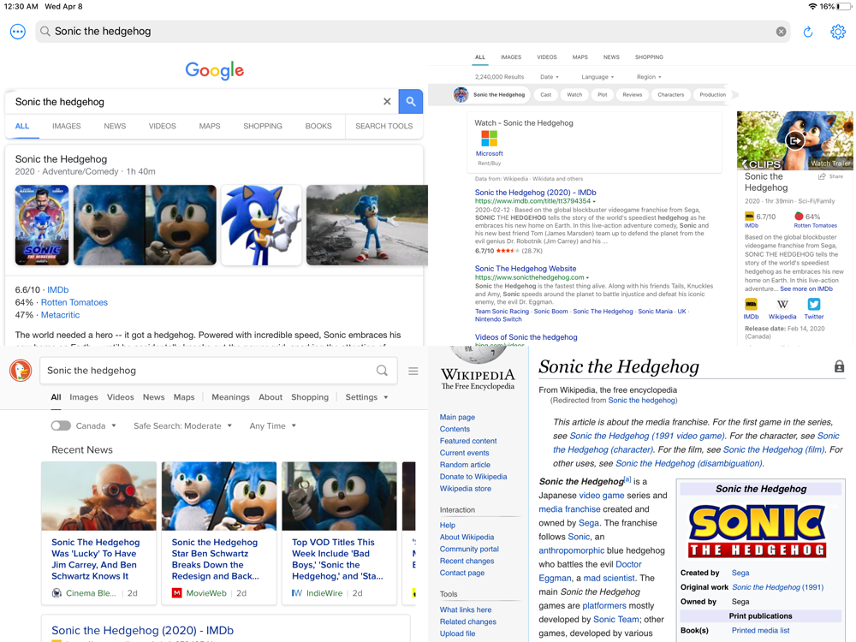856x642 pixels.
Task: Click See more on IMDb link
Action: point(806,288)
